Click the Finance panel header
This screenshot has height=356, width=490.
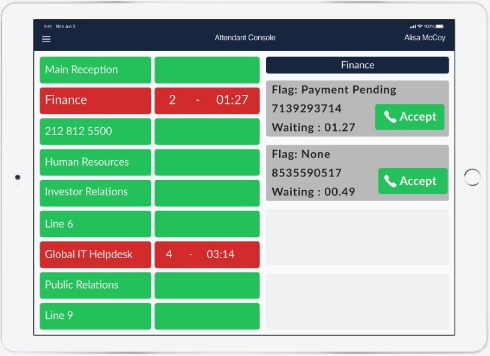(x=357, y=65)
